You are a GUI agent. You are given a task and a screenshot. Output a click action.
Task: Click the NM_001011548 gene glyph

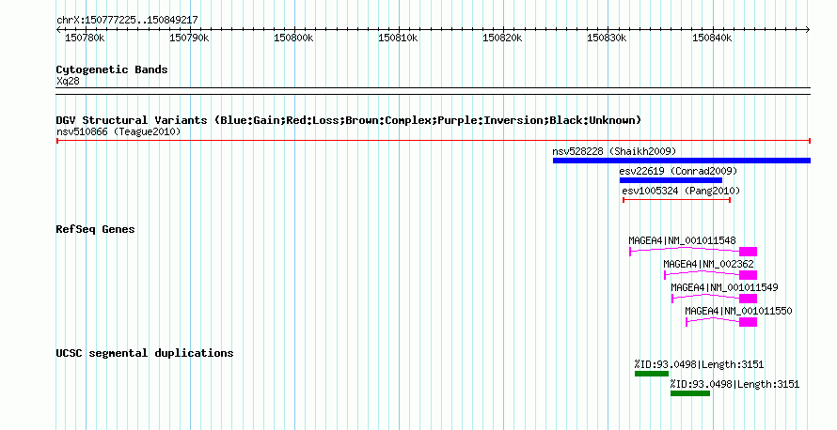click(x=693, y=252)
